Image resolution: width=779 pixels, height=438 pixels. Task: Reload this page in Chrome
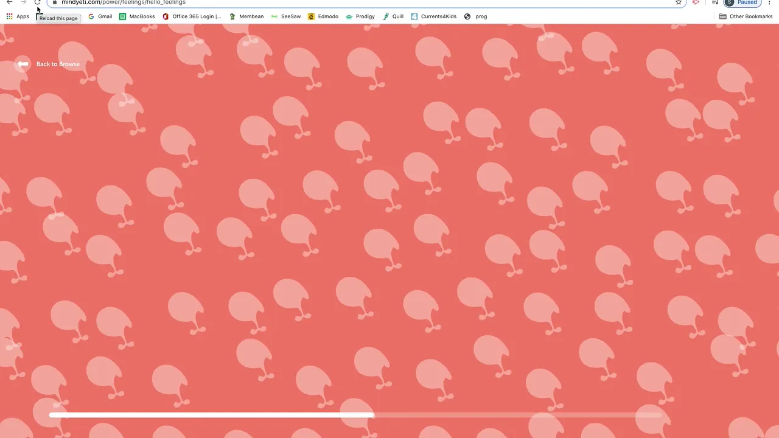point(38,2)
